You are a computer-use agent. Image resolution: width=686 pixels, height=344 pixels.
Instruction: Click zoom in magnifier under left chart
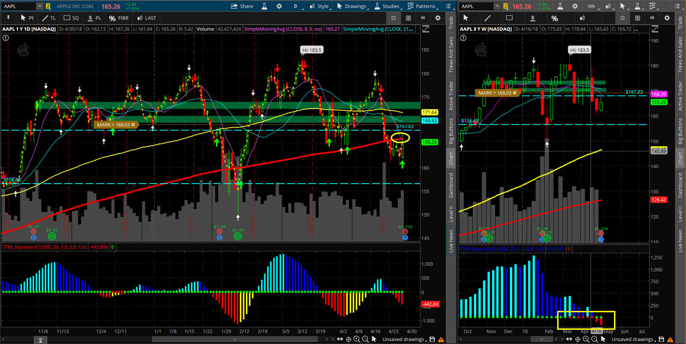(x=357, y=339)
